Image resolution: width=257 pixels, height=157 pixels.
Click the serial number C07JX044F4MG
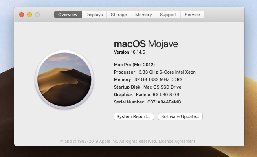point(164,102)
